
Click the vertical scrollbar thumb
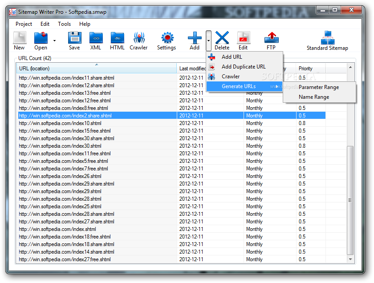click(x=350, y=200)
